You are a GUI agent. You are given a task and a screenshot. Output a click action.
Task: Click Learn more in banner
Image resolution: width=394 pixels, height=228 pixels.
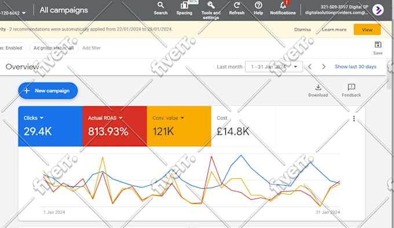pyautogui.click(x=334, y=30)
